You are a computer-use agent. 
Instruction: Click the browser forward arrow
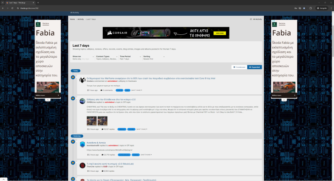point(8,8)
